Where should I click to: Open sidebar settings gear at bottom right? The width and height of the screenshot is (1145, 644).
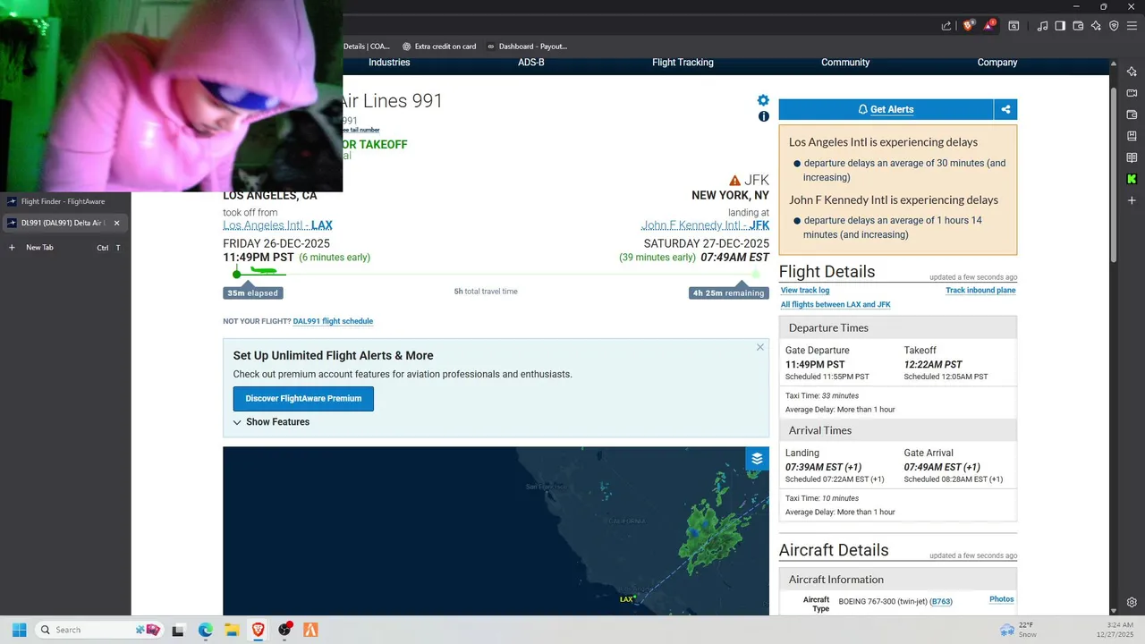1132,602
